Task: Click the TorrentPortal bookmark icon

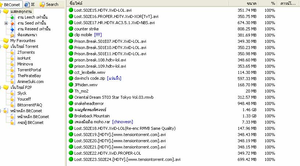Action: click(12, 70)
